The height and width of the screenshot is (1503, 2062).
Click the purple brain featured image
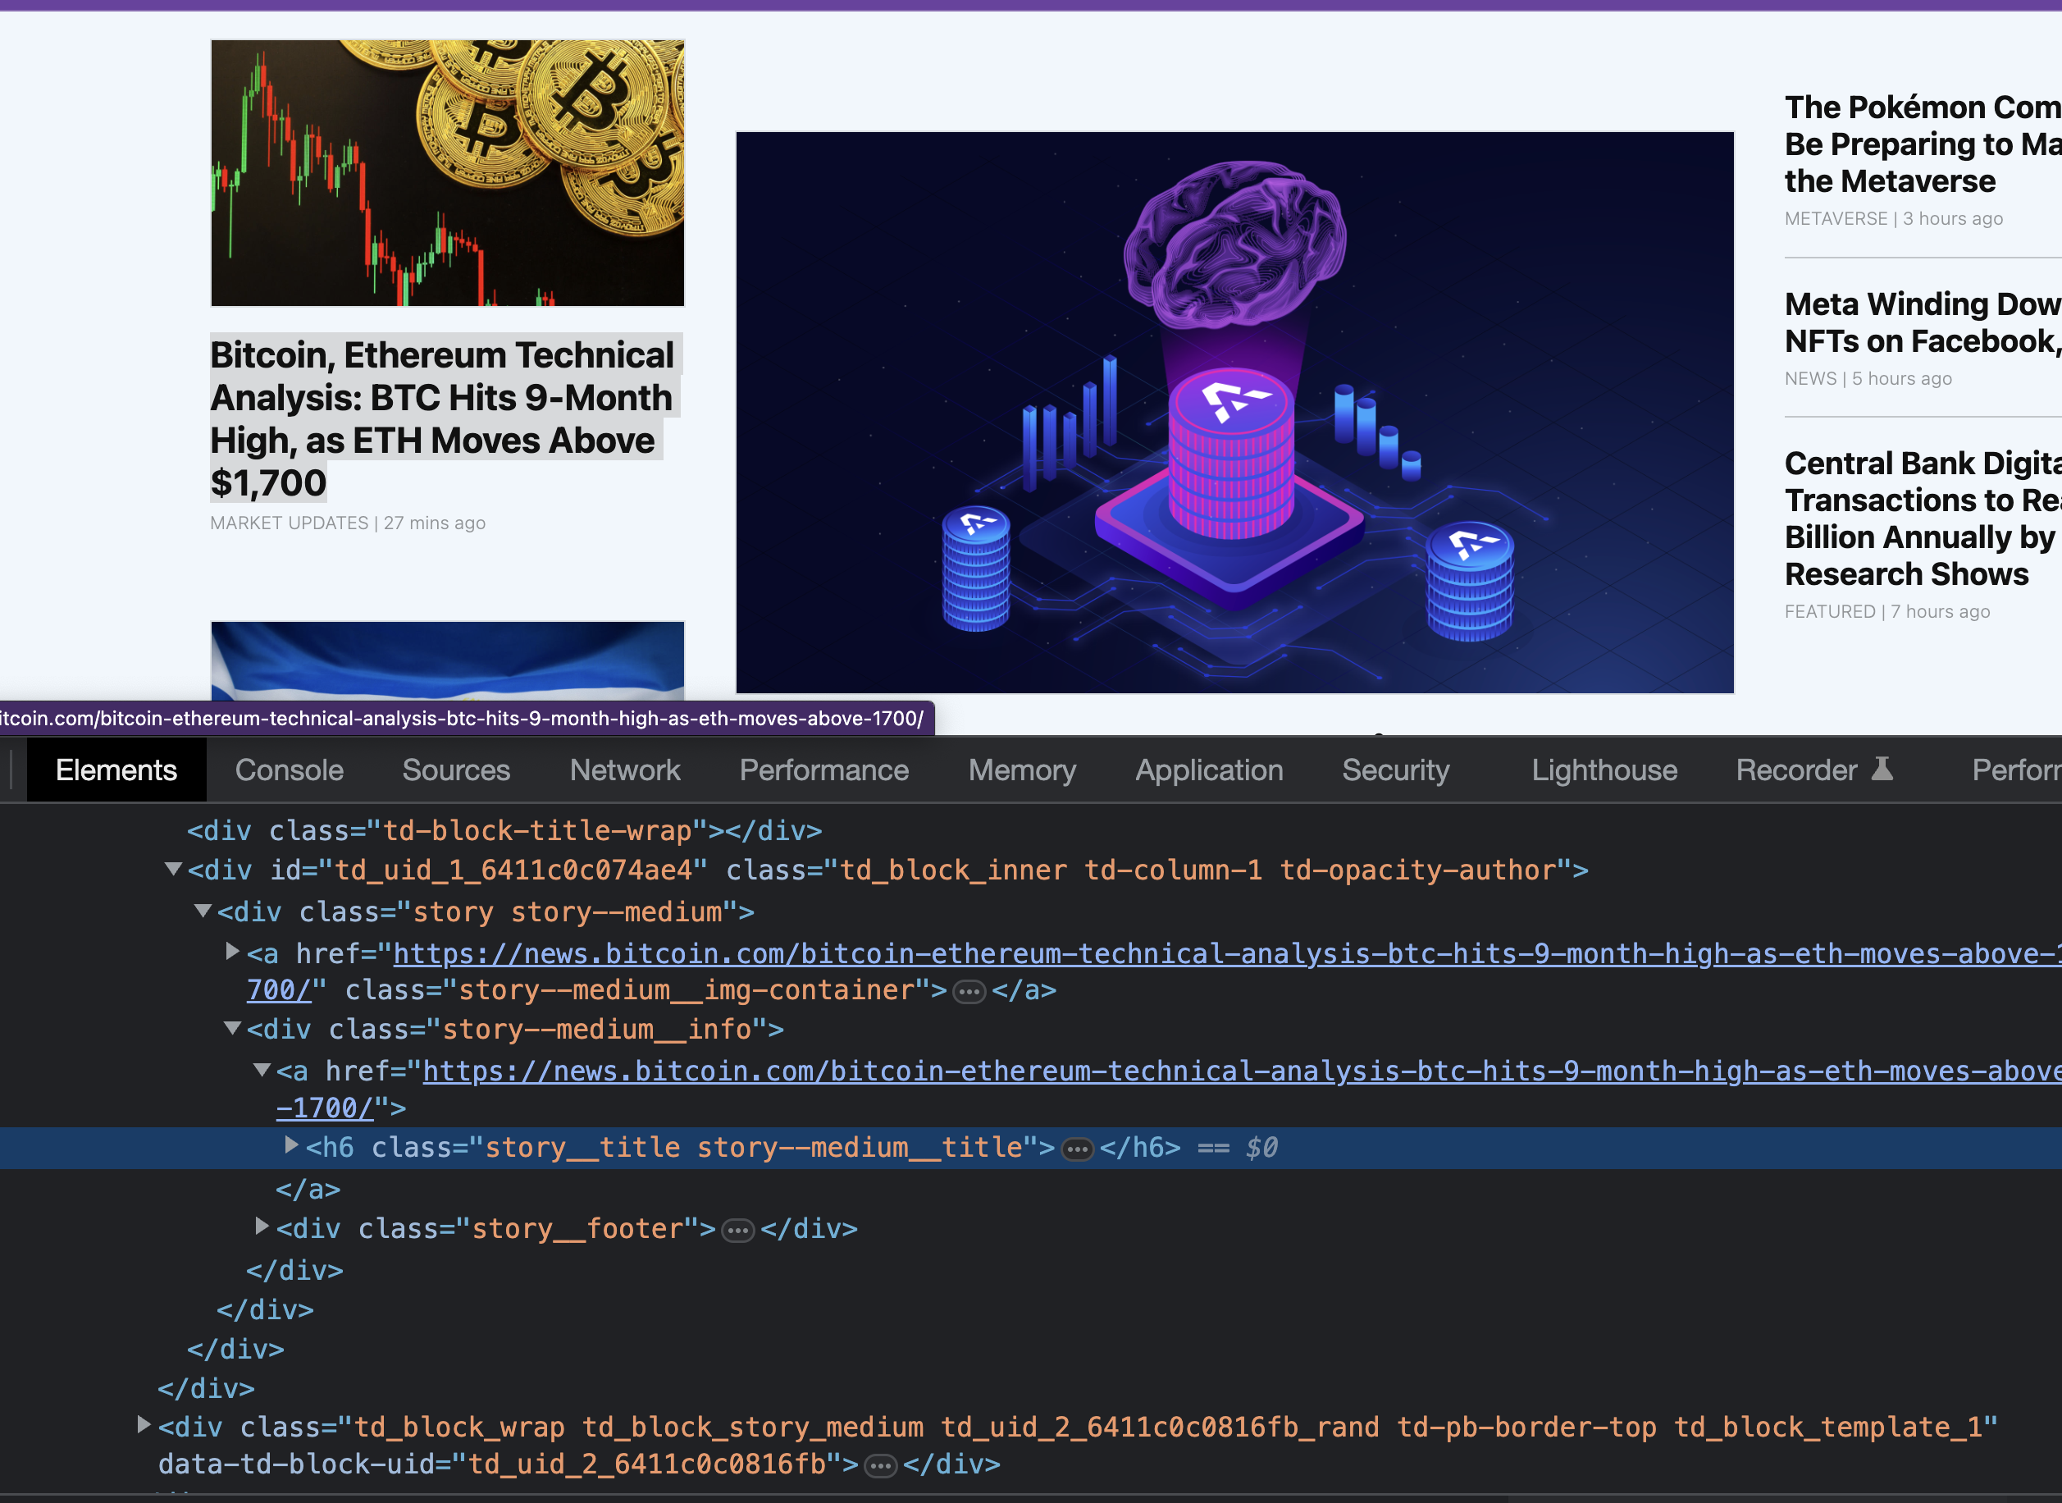coord(1234,412)
